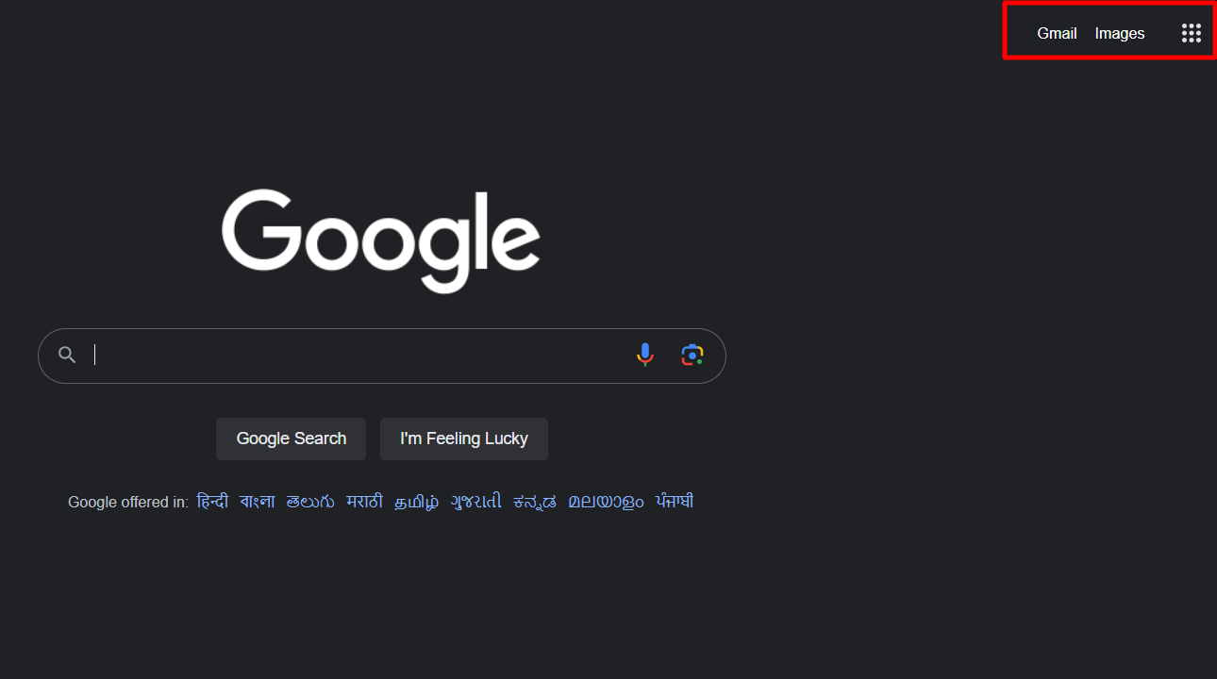1217x679 pixels.
Task: Click the Google logo
Action: pyautogui.click(x=381, y=240)
